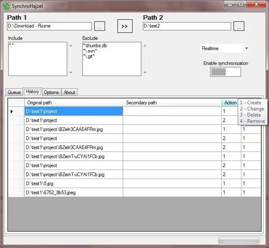Click the Path 2 input field

coord(187,26)
